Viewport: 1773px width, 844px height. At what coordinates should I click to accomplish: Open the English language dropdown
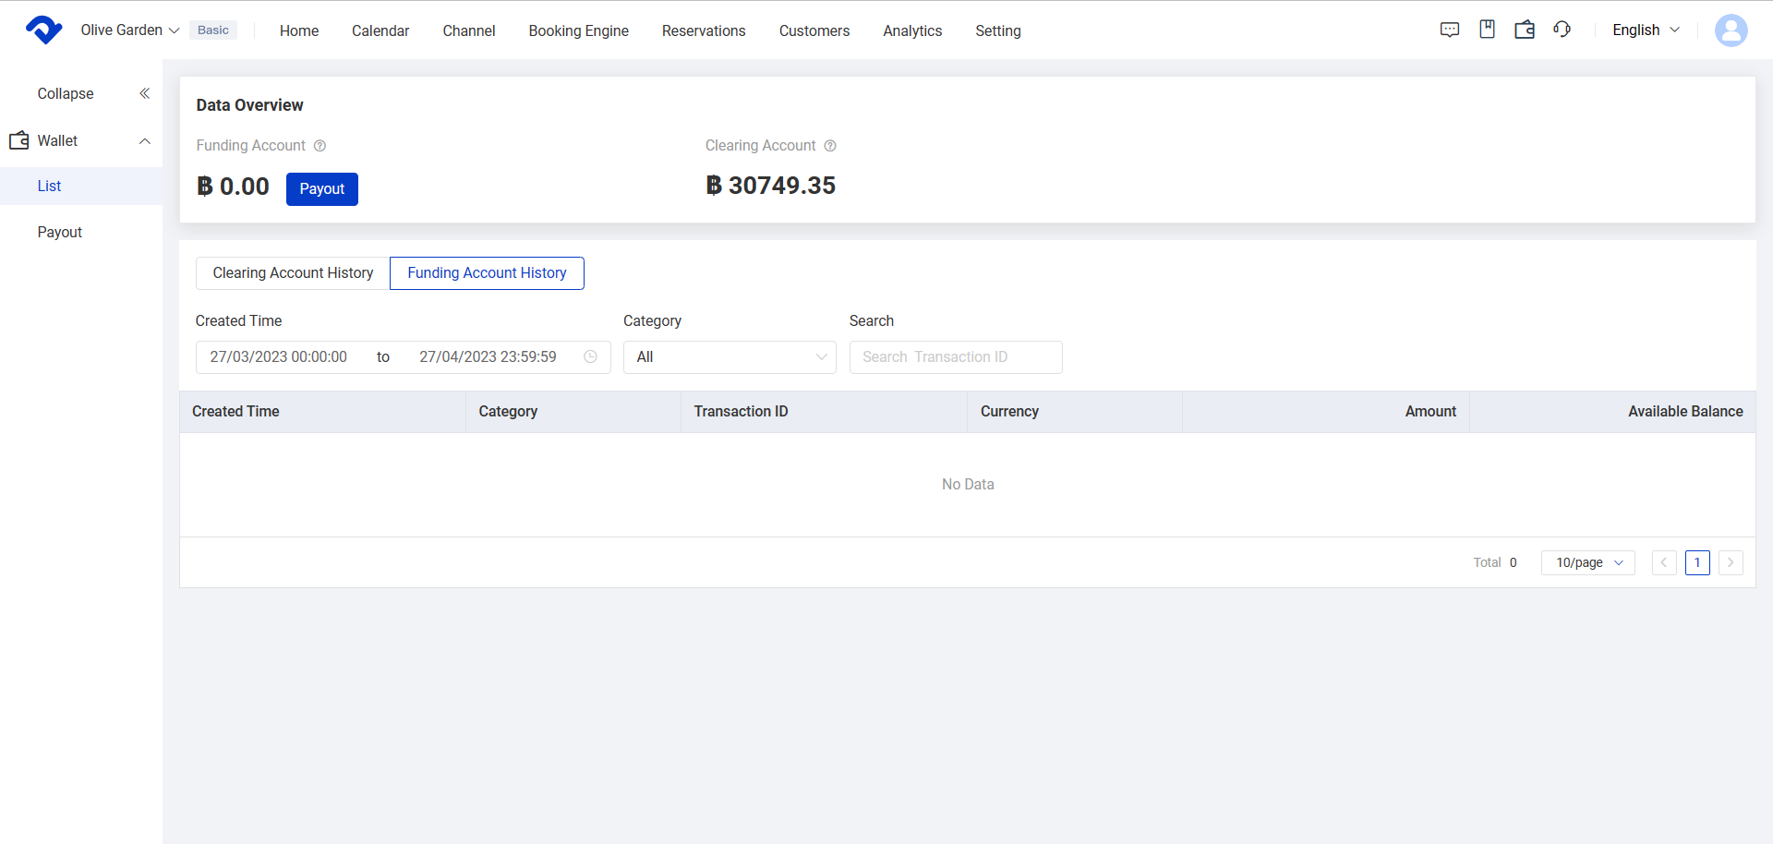pos(1645,30)
